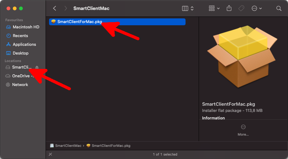This screenshot has width=288, height=159.
Task: Click the X icon in status bar
Action: coord(50,154)
